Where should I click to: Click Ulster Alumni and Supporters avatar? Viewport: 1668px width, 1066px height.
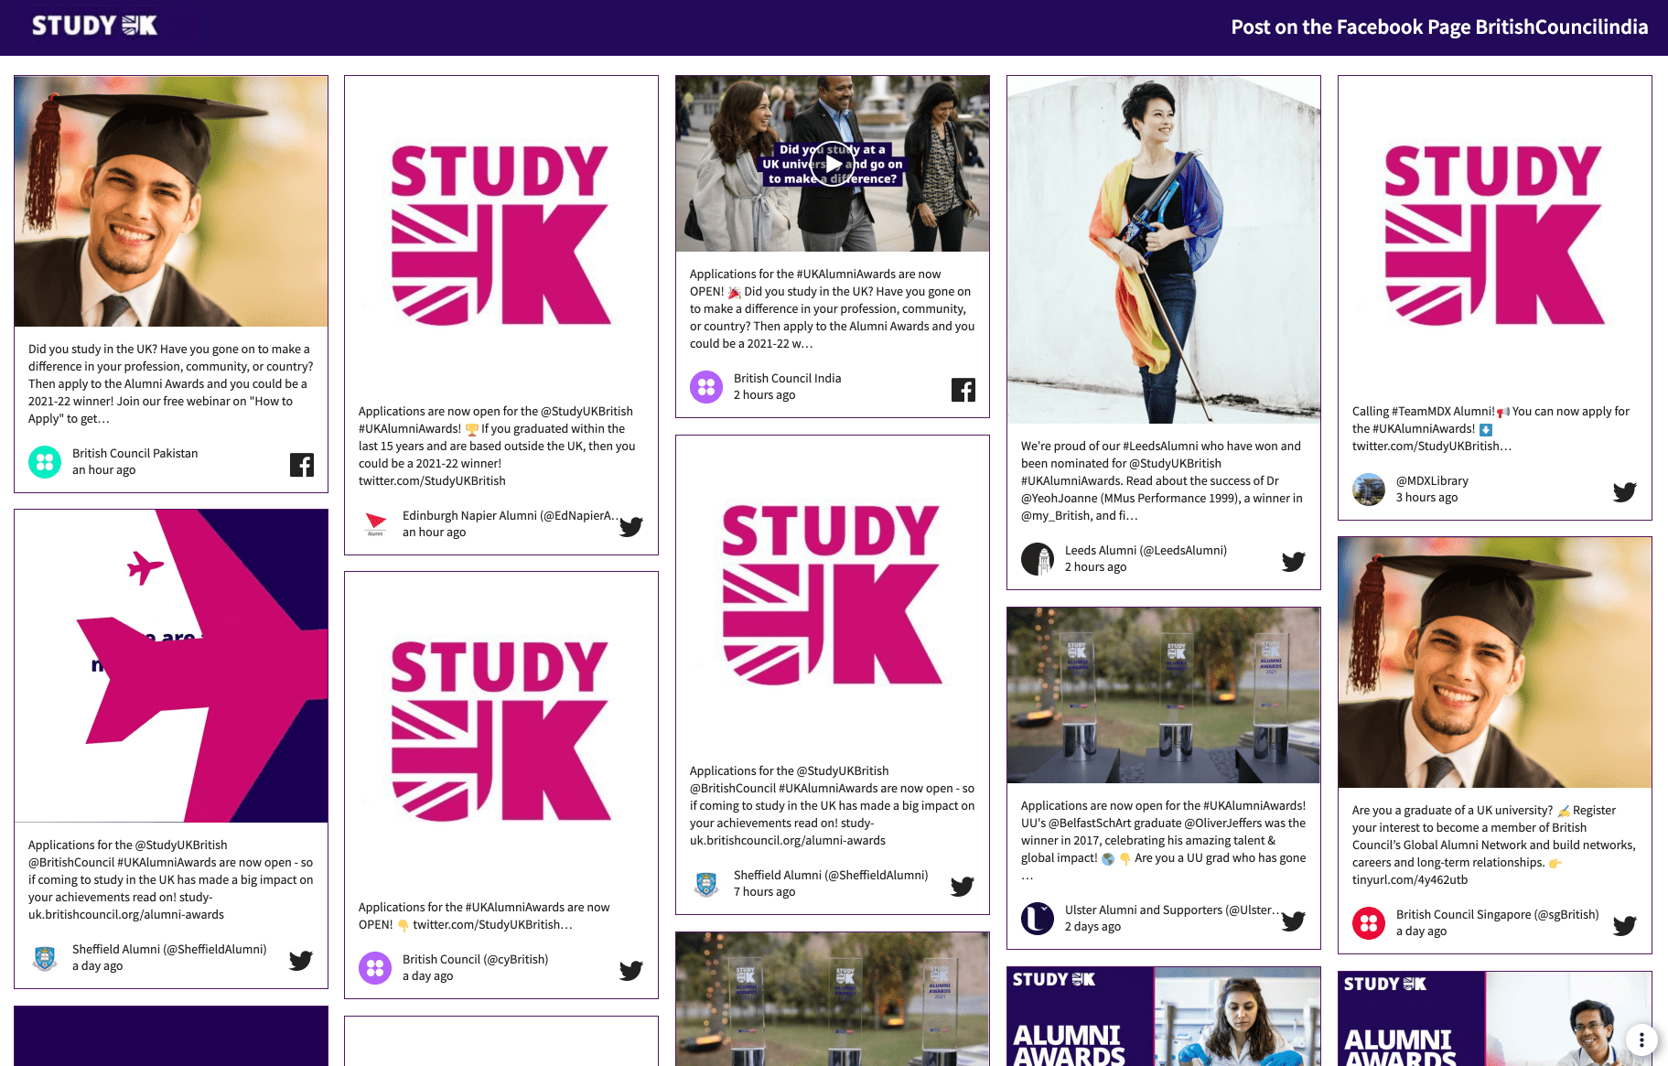click(1038, 919)
